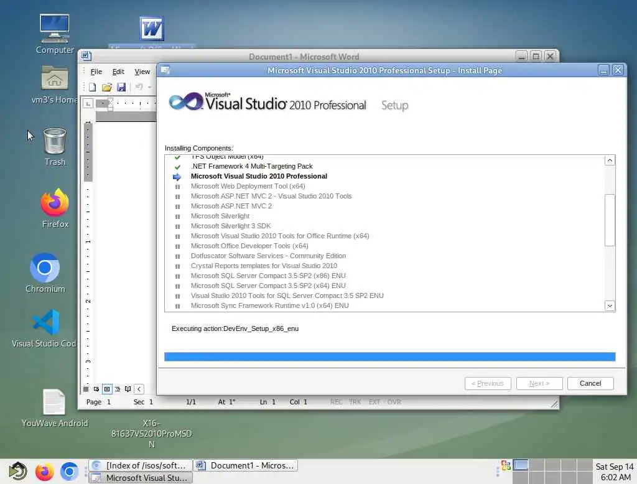The height and width of the screenshot is (484, 637).
Task: Click Sec 1 in Word status bar
Action: tap(143, 402)
